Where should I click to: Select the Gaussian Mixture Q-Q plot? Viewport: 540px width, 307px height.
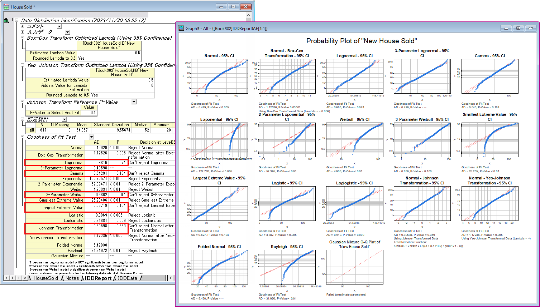coord(355,267)
